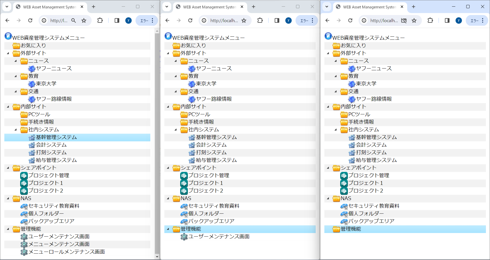The height and width of the screenshot is (260, 490).
Task: Collapse the 社内システム node in right window
Action: pos(336,130)
